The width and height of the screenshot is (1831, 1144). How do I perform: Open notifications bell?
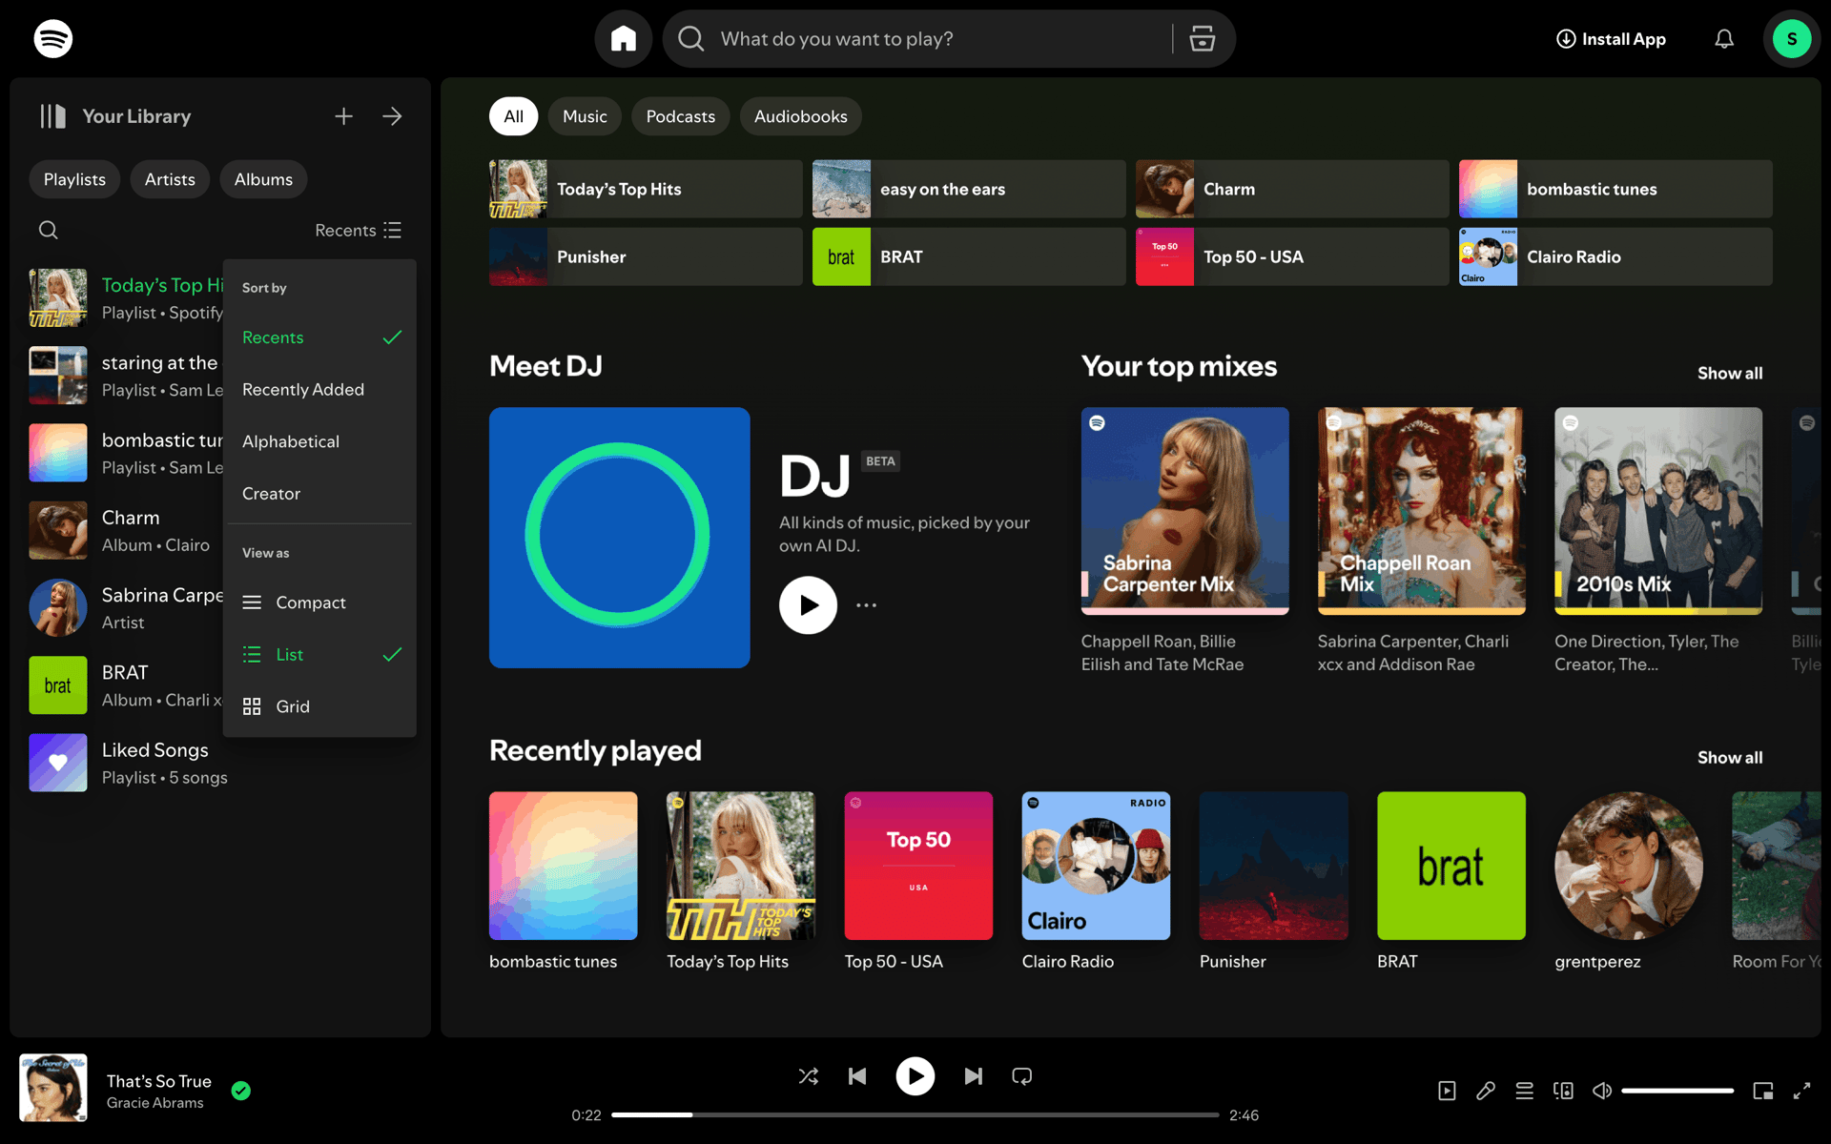click(1724, 39)
